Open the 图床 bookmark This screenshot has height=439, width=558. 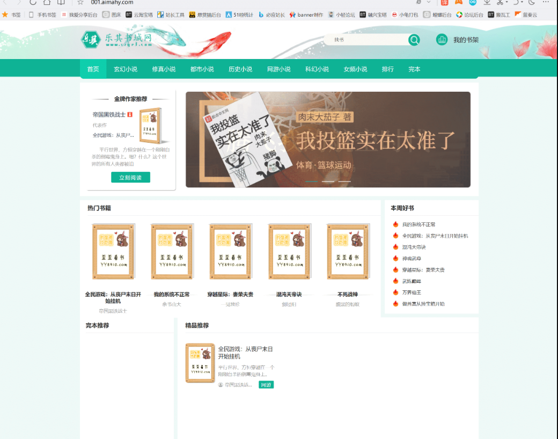[112, 14]
